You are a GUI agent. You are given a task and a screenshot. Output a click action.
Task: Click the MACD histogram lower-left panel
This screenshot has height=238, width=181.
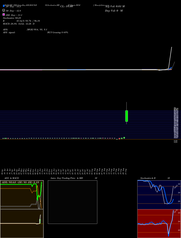tap(22, 224)
